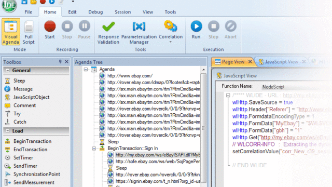Open Parameterization Manager

click(x=139, y=32)
